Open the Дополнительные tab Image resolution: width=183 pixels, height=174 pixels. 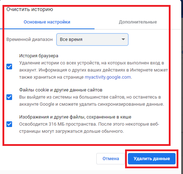[x=138, y=22]
